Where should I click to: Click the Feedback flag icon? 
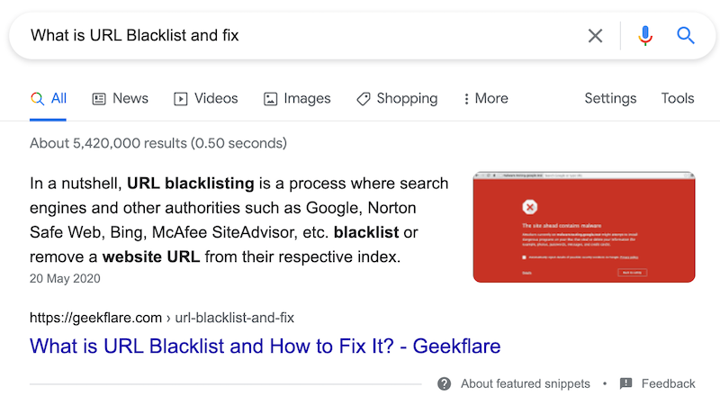pos(626,383)
